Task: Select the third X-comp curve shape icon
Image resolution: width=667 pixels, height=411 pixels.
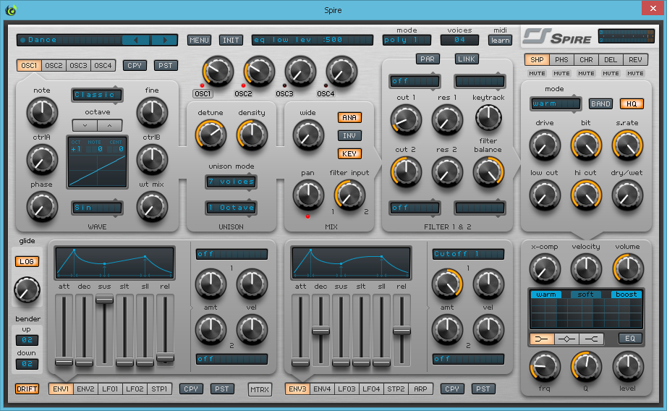Action: coord(591,339)
